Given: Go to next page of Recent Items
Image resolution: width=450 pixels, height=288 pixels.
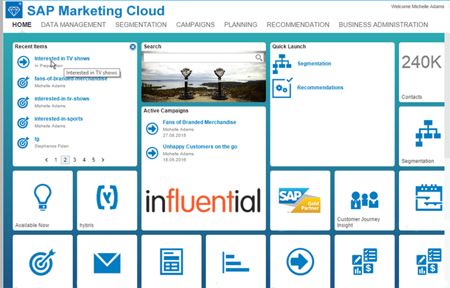Looking at the screenshot, I should (x=103, y=160).
